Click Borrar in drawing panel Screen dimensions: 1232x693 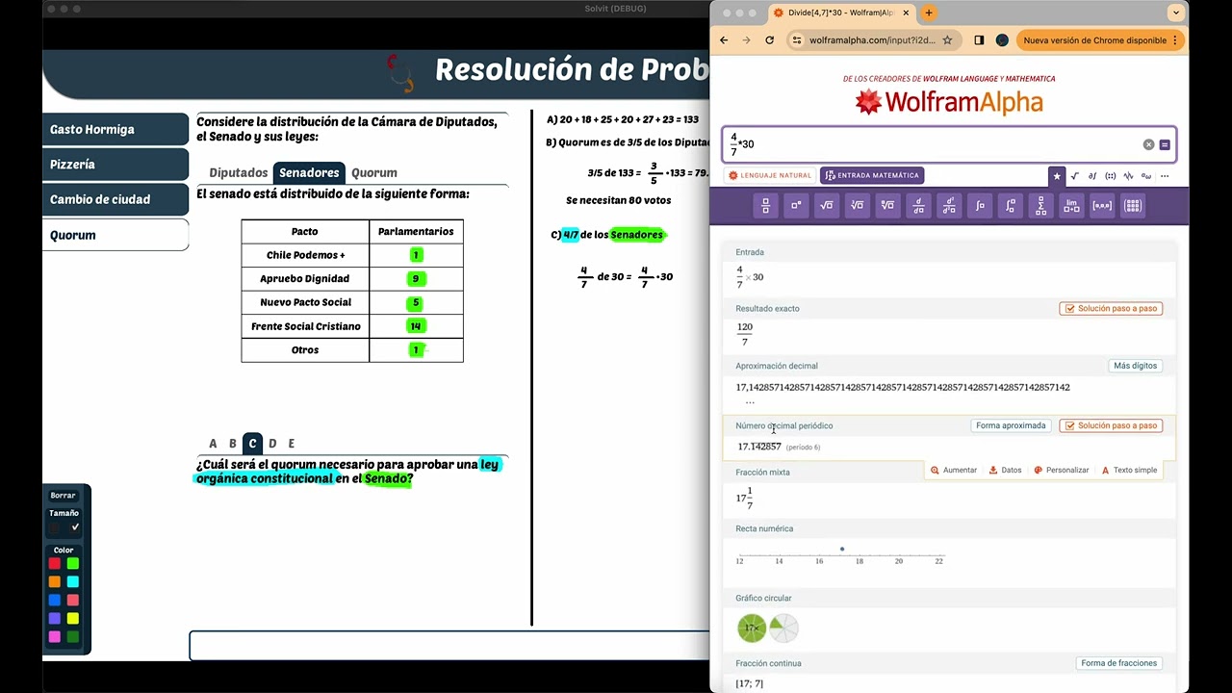64,496
